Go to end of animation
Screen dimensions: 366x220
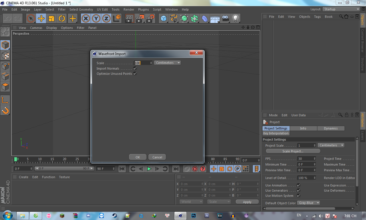click(x=176, y=169)
